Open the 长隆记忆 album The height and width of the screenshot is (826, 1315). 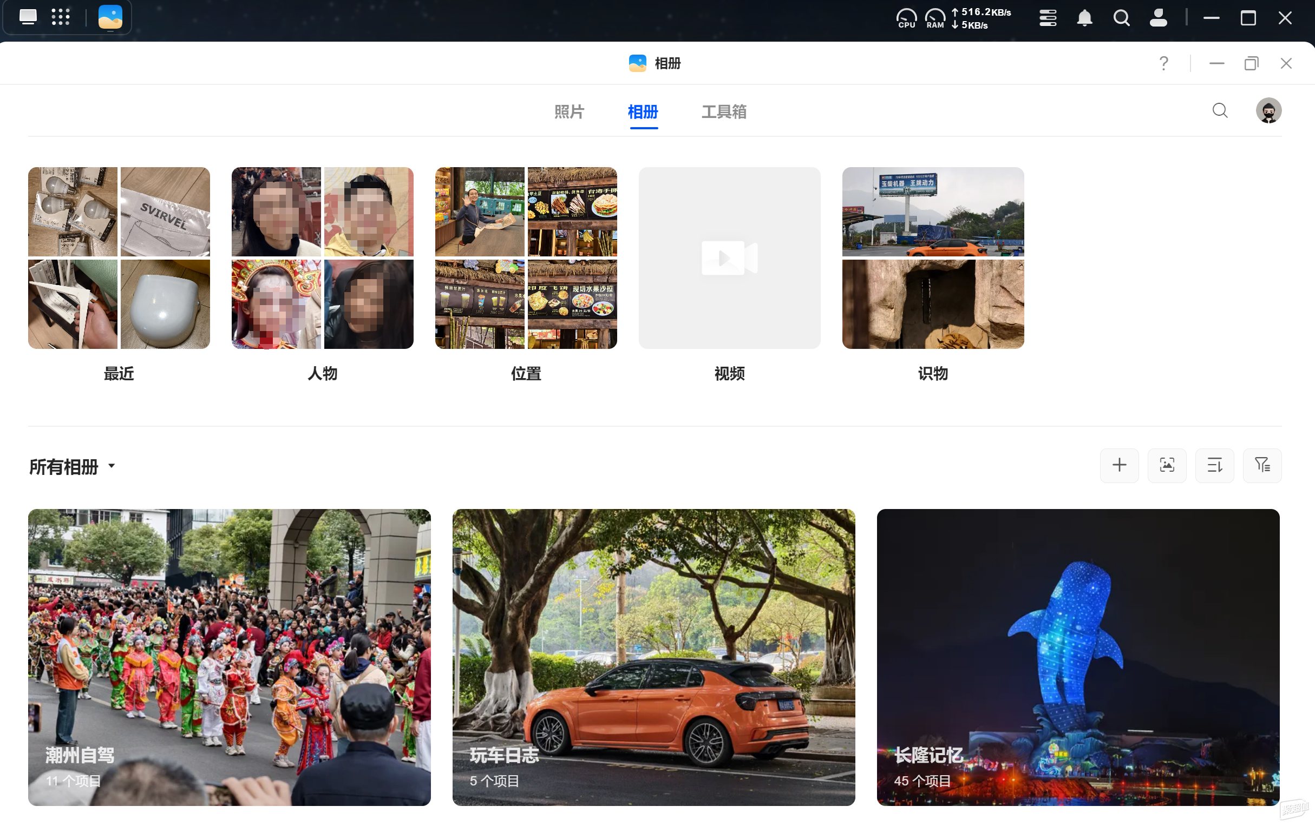click(1078, 657)
